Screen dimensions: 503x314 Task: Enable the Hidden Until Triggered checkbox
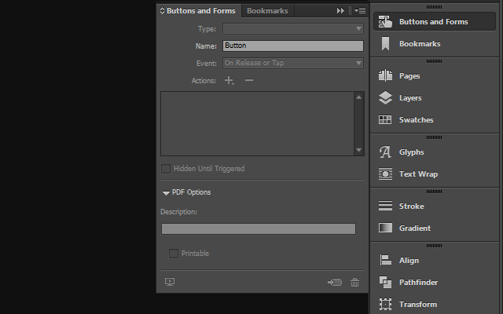pos(166,169)
